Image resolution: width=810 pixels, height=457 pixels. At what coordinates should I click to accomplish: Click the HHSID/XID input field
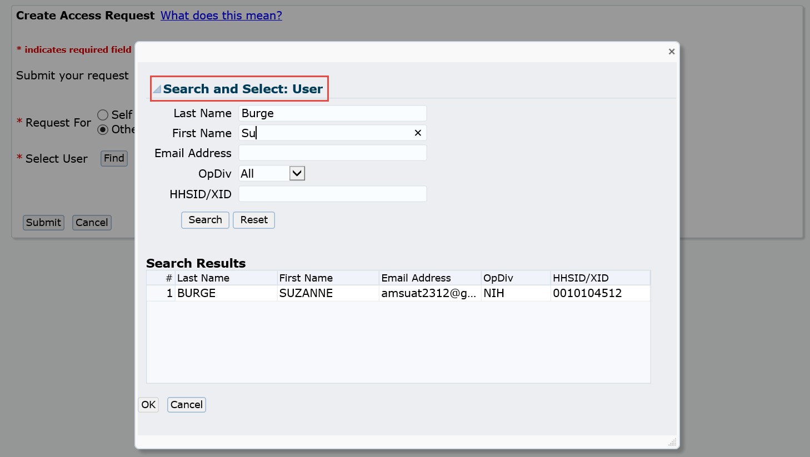coord(332,194)
